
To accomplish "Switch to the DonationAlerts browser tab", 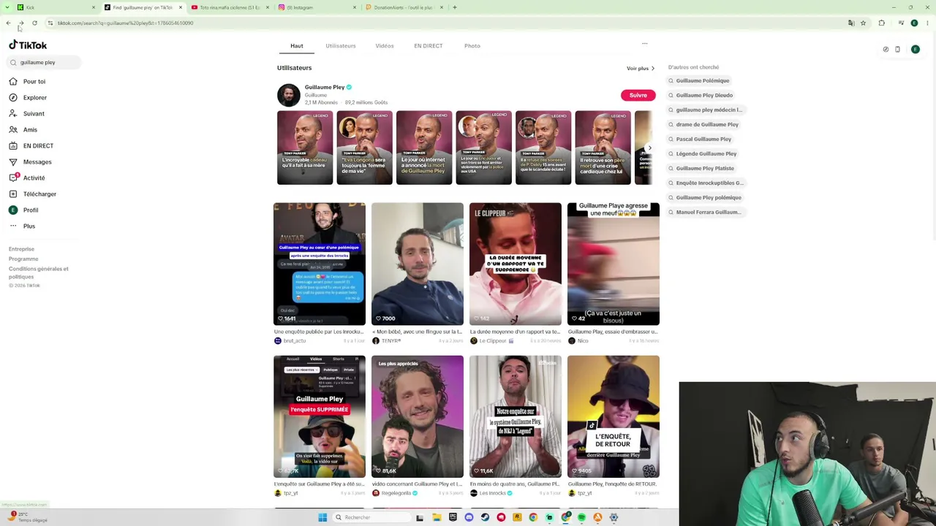I will click(404, 7).
